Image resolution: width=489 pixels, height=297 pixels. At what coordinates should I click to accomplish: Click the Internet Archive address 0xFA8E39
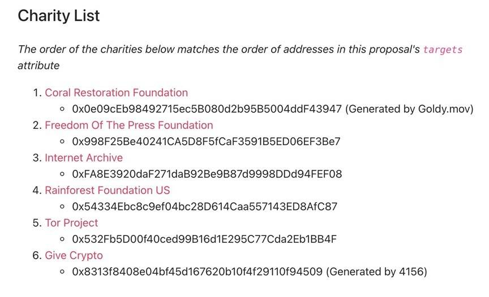pyautogui.click(x=207, y=174)
